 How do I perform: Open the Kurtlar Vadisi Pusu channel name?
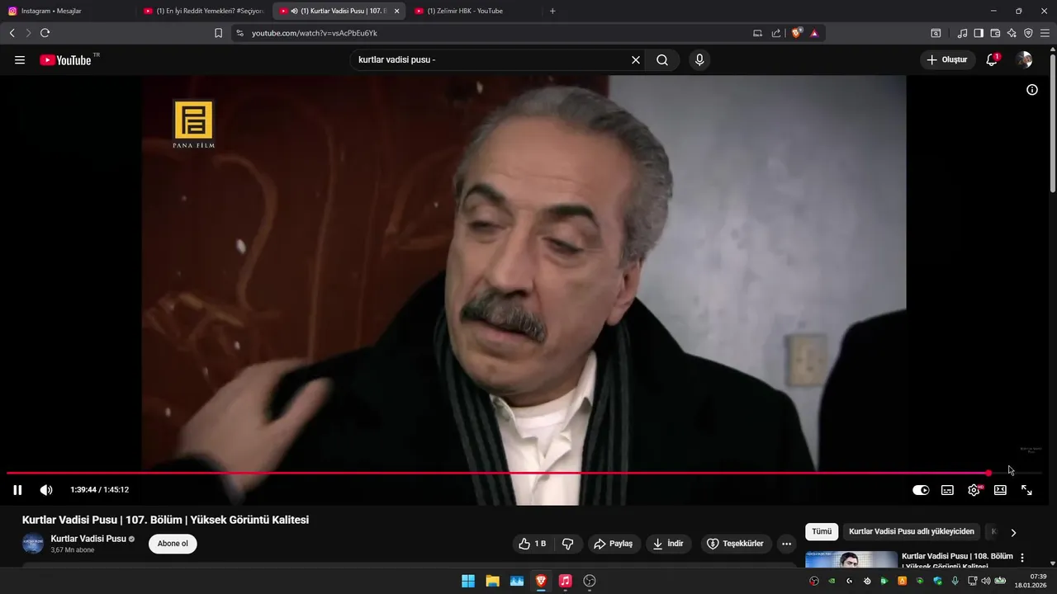[88, 539]
